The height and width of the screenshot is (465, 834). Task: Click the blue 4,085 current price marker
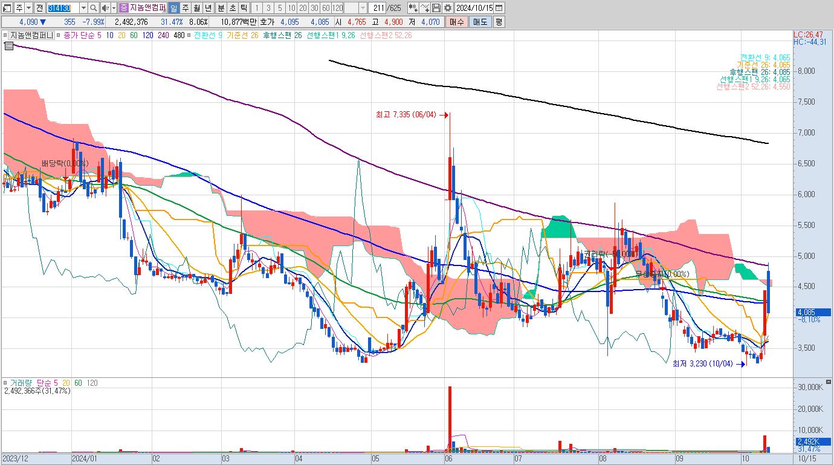[x=813, y=313]
